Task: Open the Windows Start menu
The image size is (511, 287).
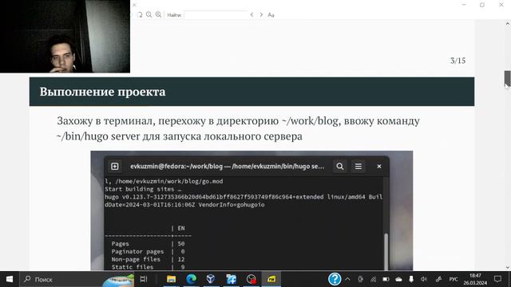Action: tap(10, 279)
